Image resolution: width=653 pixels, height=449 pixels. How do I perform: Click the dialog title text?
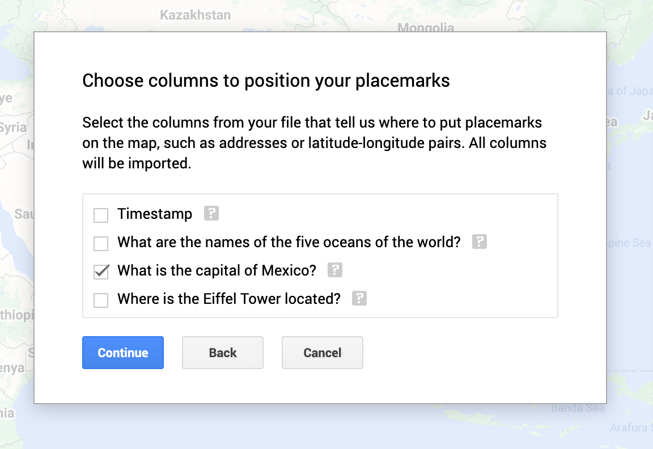pyautogui.click(x=266, y=81)
